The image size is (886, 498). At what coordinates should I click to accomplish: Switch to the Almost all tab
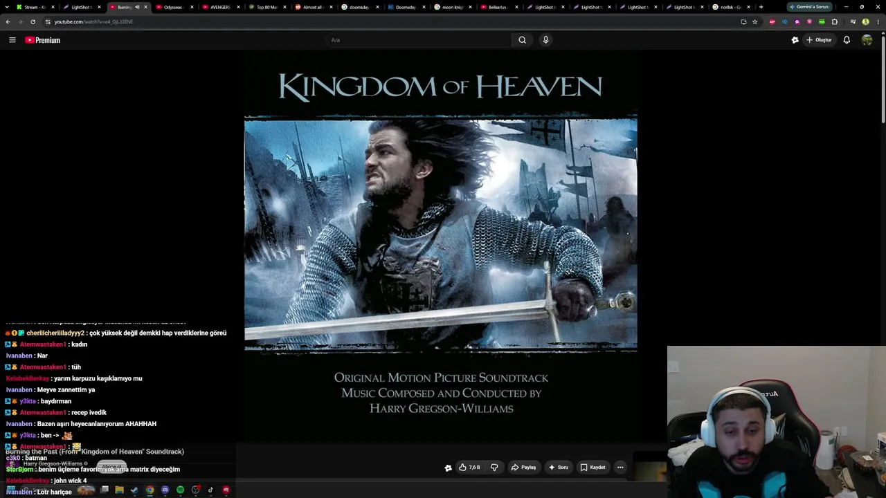(x=314, y=7)
